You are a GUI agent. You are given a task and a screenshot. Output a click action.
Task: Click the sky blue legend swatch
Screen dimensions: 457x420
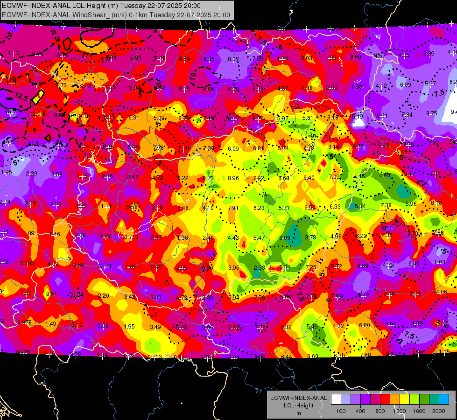[x=444, y=399]
